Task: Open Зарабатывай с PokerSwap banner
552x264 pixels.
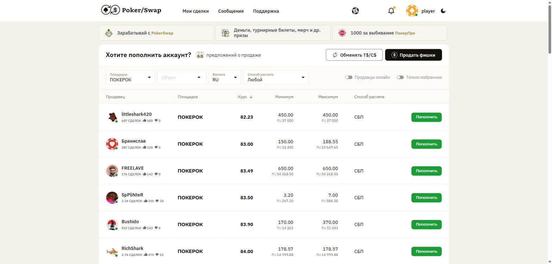Action: point(156,33)
